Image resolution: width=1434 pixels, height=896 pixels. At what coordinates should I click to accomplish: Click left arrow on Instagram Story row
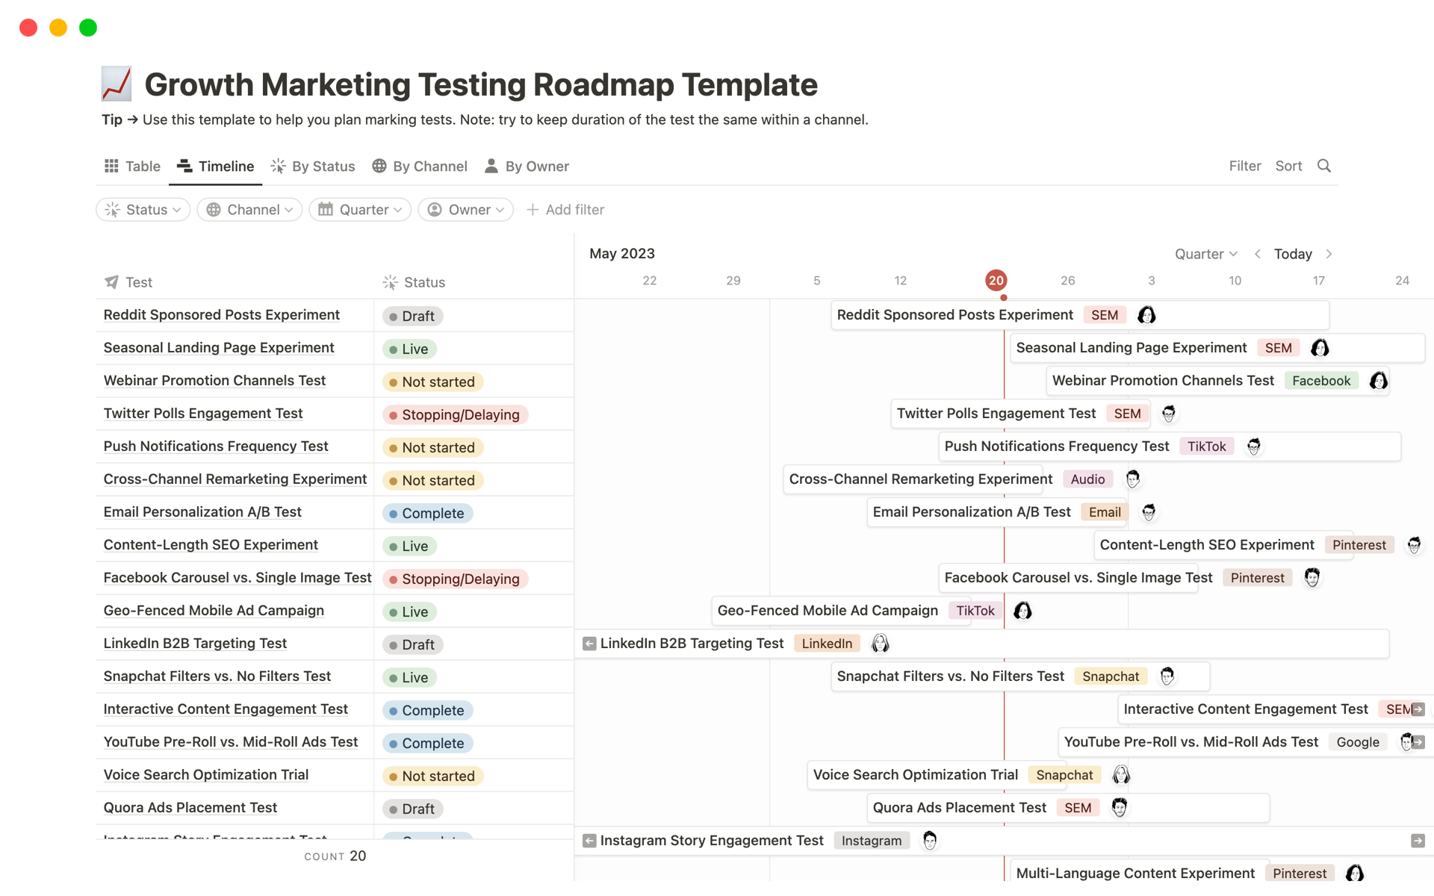(x=589, y=841)
